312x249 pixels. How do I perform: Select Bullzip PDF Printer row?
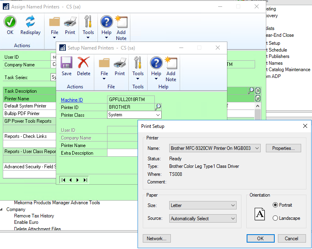pos(29,114)
